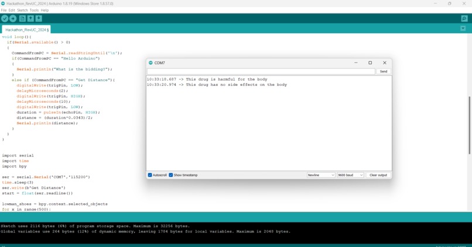This screenshot has width=472, height=247.
Task: Click the float(ser.readline()) line
Action: 37,193
